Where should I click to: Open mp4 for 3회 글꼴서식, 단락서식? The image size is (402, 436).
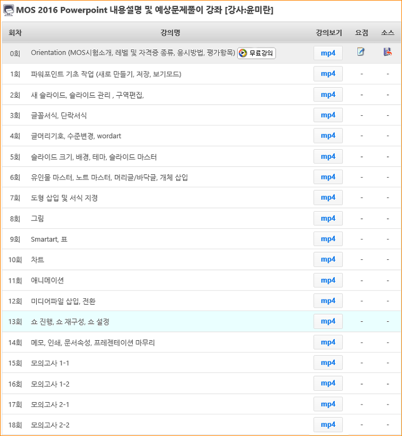coord(328,115)
